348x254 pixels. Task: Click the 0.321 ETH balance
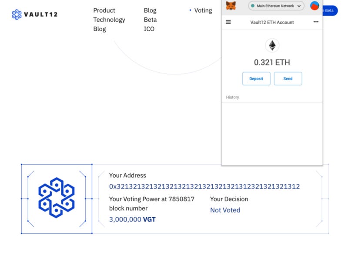pyautogui.click(x=272, y=62)
